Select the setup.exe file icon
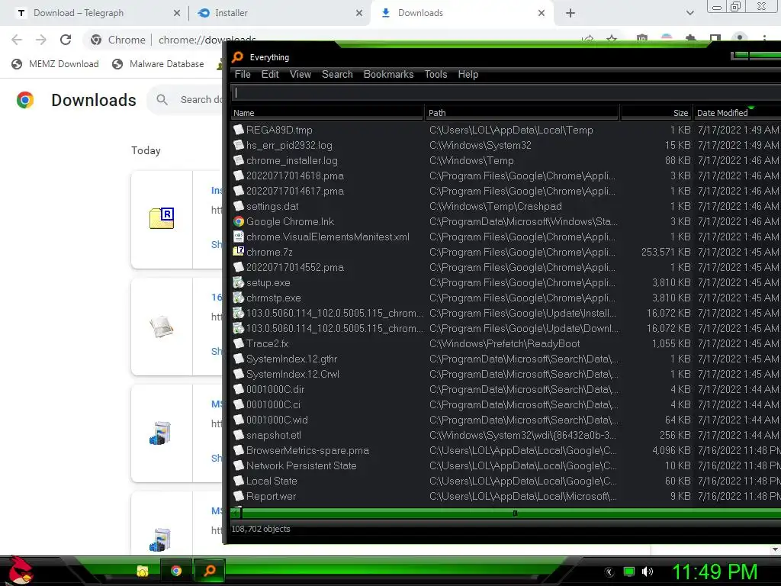 [x=239, y=282]
